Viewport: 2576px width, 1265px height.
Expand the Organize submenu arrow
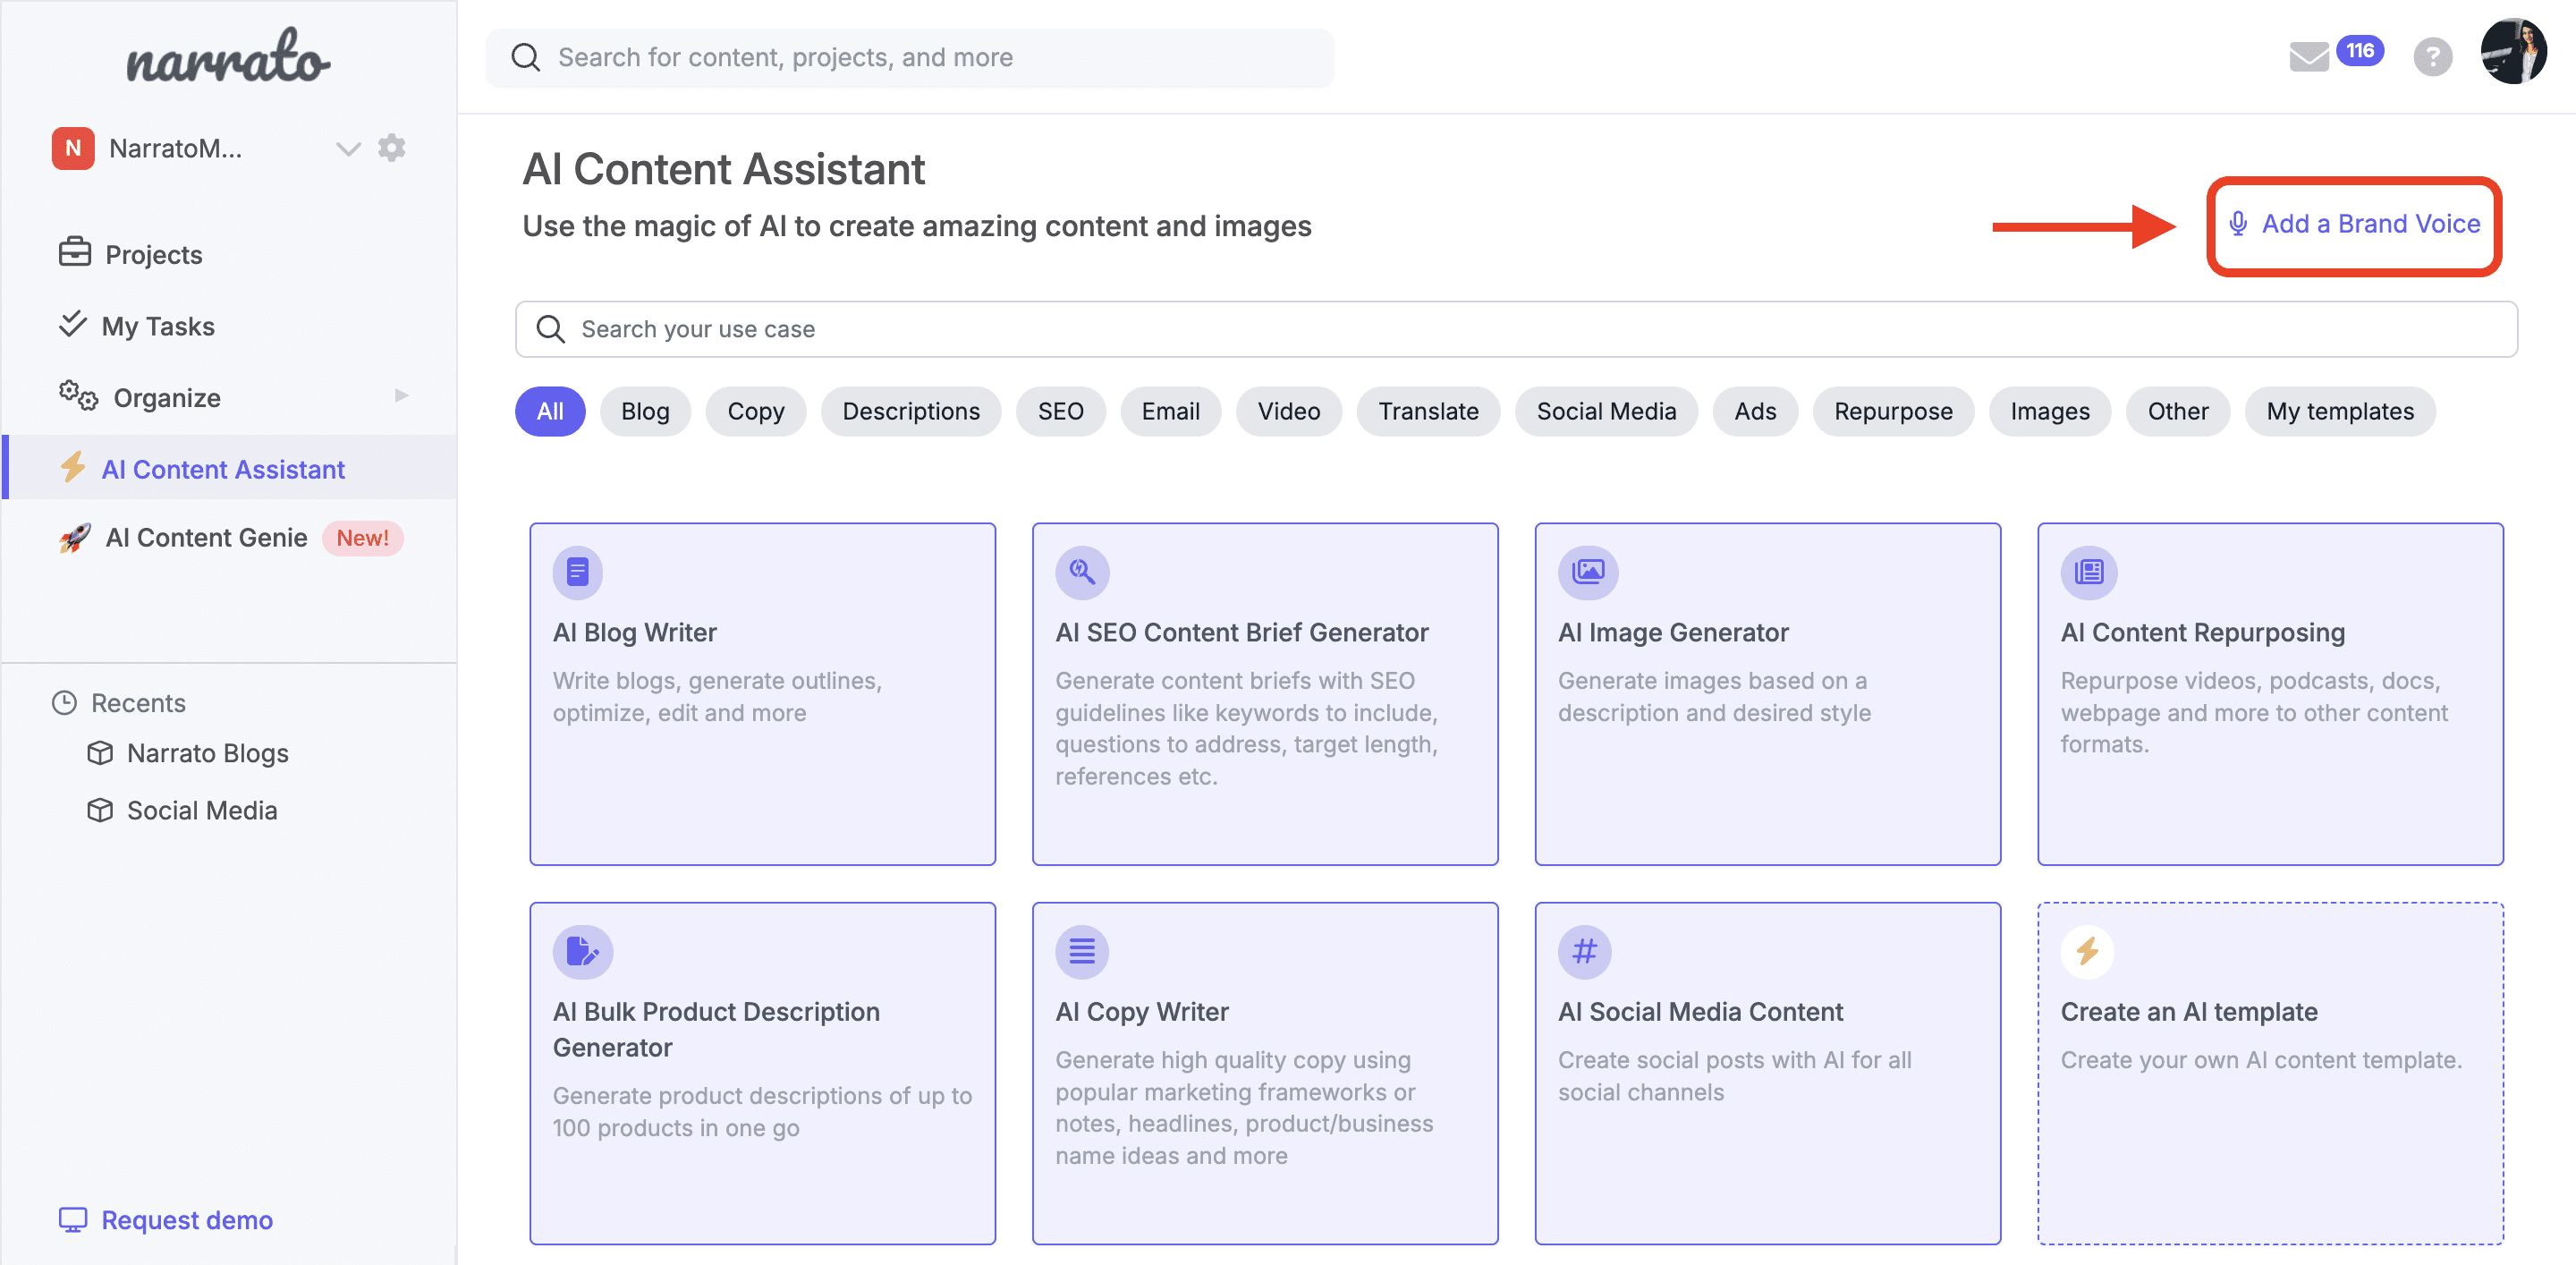coord(402,396)
